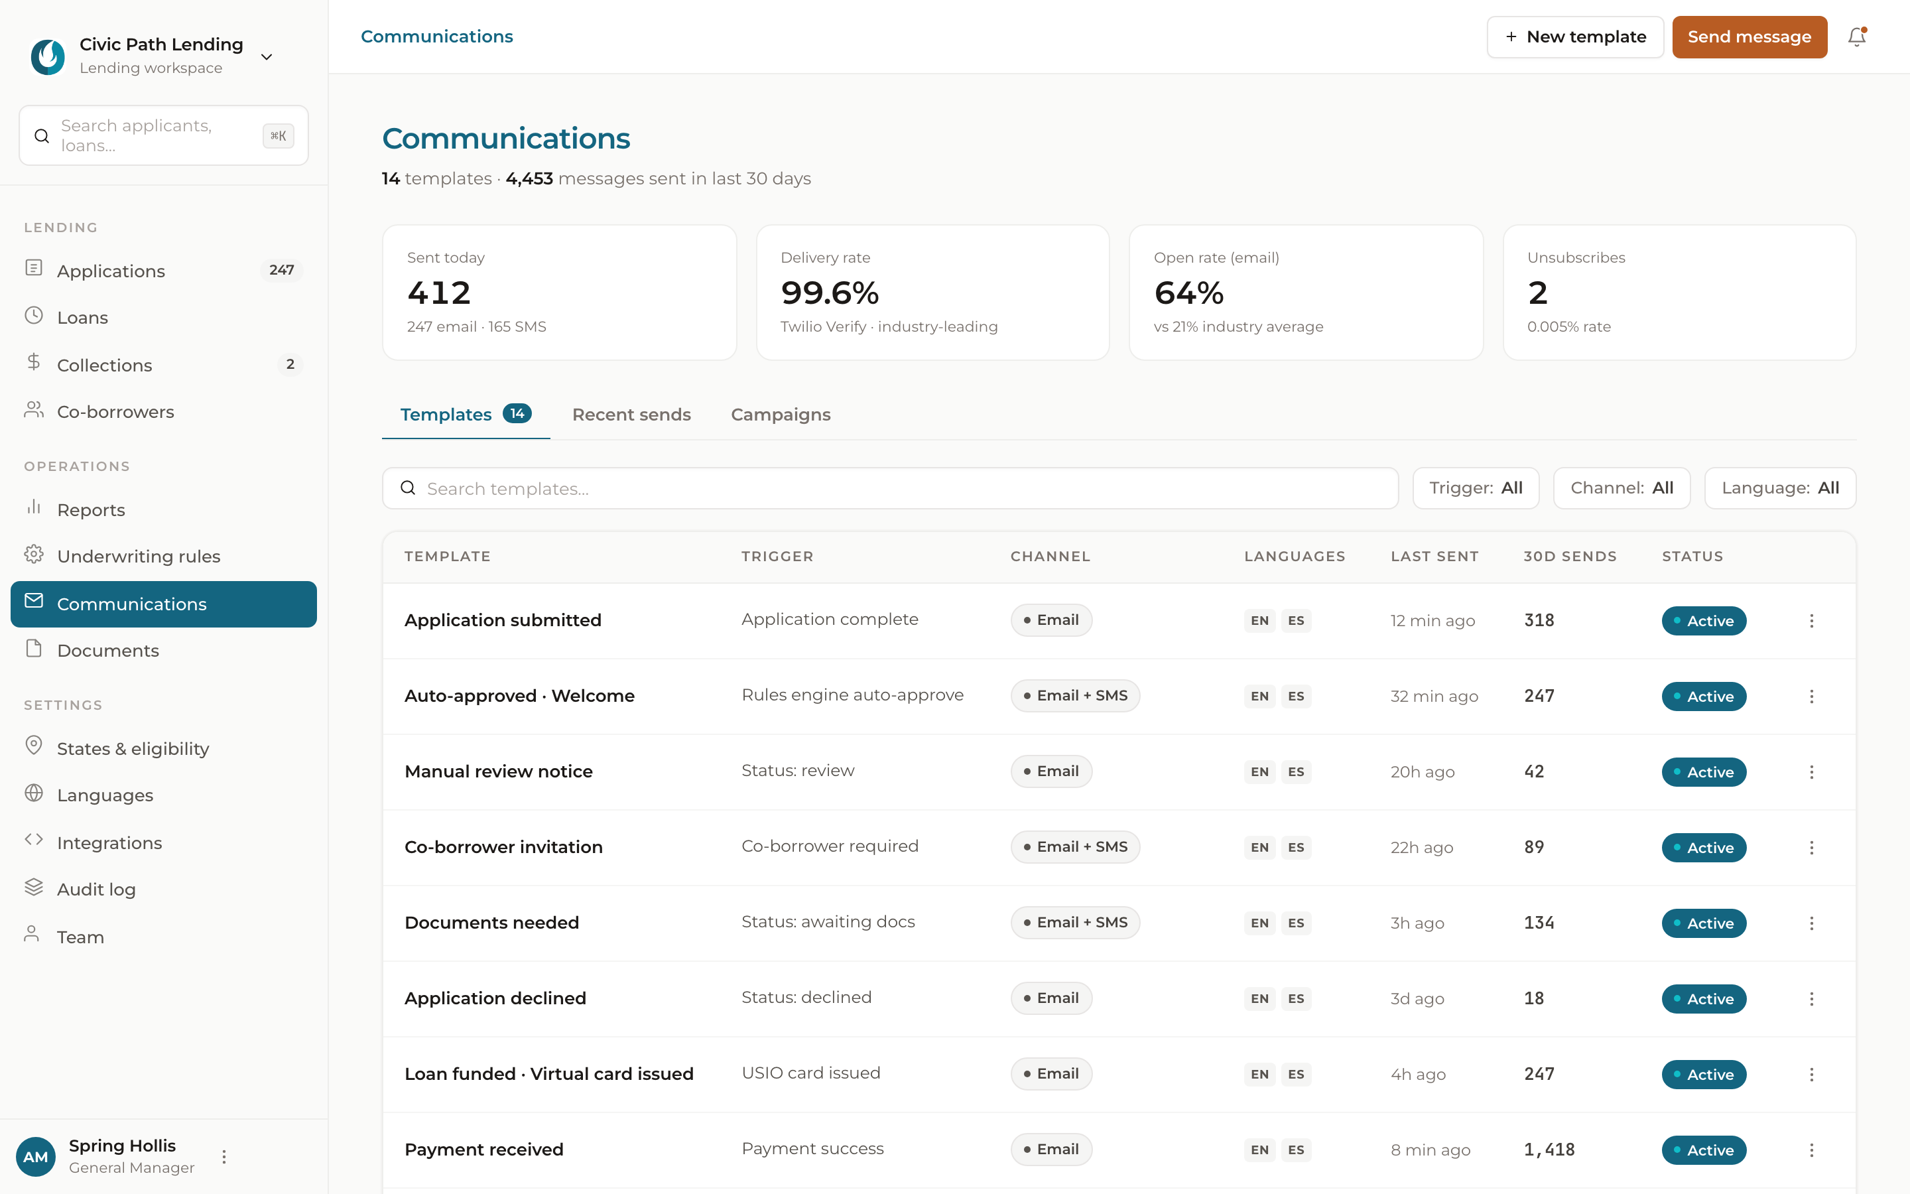Click the ES language badge on Application submitted
The width and height of the screenshot is (1910, 1194).
coord(1295,621)
